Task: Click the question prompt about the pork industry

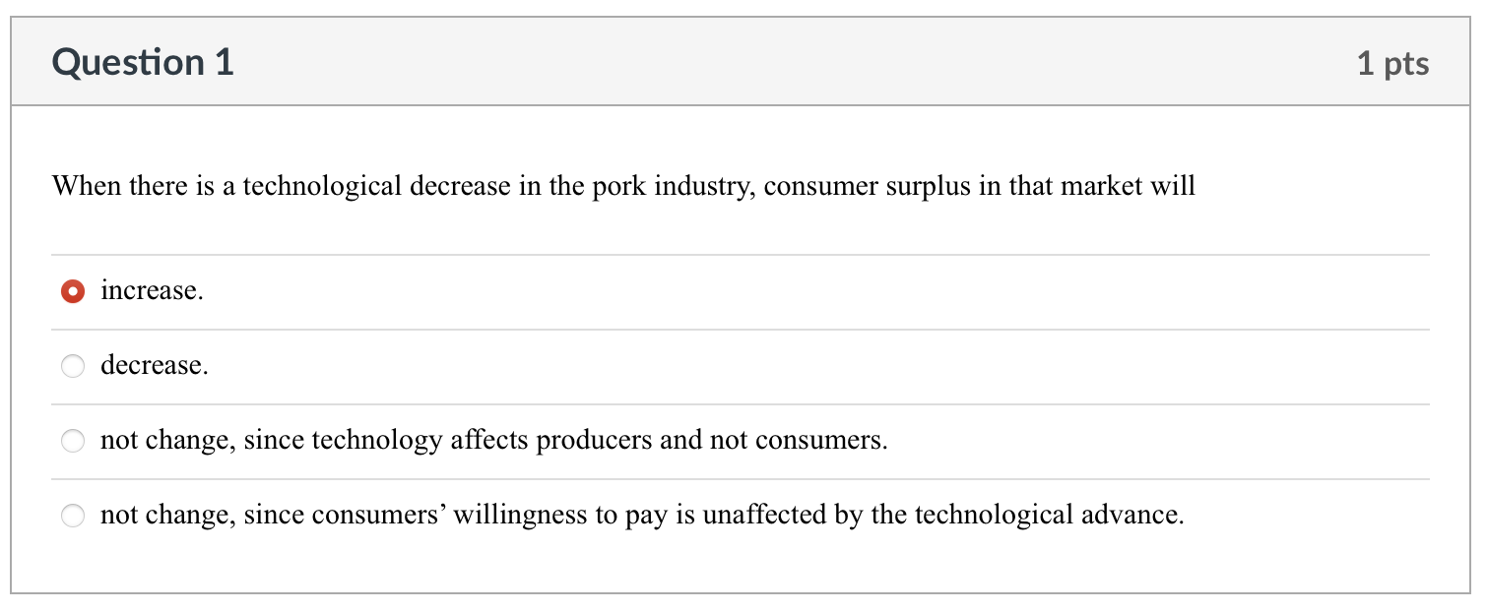Action: point(622,183)
